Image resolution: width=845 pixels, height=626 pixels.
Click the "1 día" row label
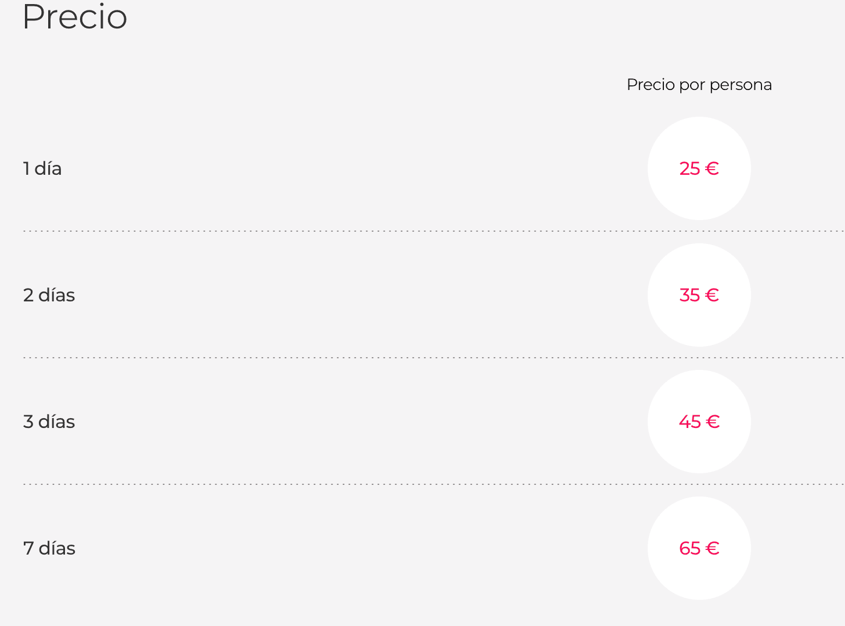42,168
